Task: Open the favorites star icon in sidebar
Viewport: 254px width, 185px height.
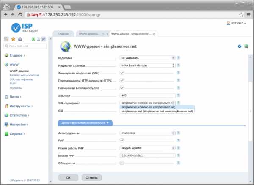Action: [13, 39]
